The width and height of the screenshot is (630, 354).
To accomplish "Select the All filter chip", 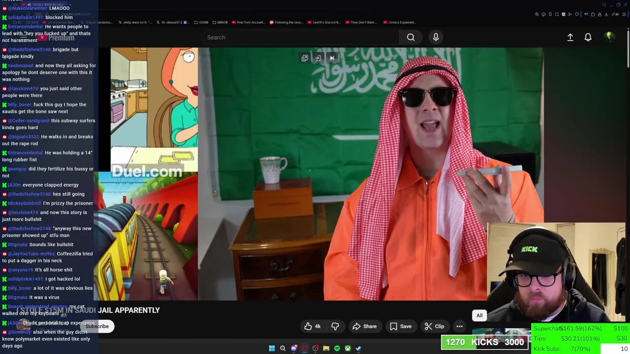I will click(479, 316).
